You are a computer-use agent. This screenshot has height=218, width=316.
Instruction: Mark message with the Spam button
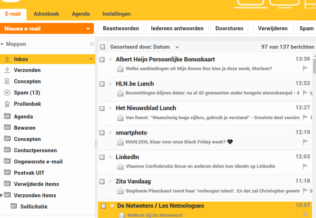pyautogui.click(x=305, y=28)
